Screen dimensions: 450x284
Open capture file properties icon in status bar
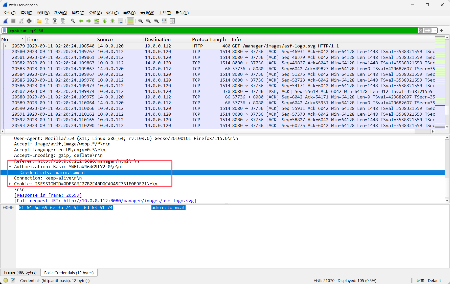click(13, 280)
